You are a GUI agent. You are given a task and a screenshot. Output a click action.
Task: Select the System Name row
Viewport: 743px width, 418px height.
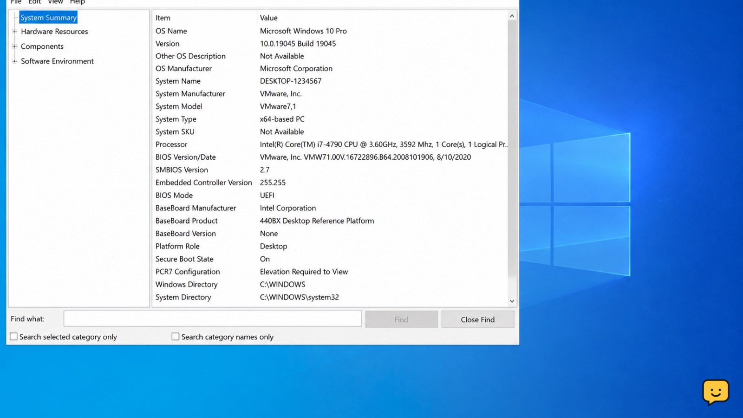coord(330,81)
